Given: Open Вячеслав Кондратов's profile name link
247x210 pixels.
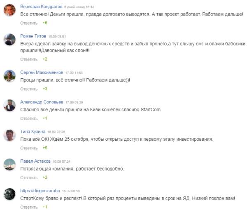Looking at the screenshot, I should pos(41,7).
